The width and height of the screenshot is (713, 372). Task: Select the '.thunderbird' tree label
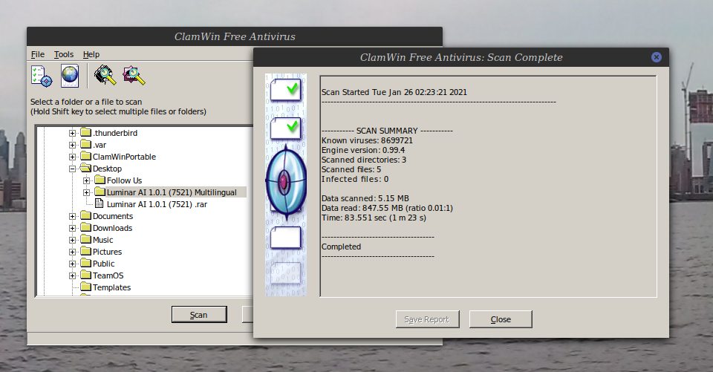115,133
